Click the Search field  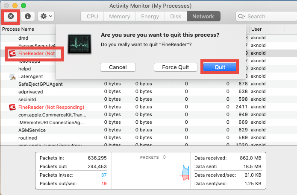click(267, 17)
